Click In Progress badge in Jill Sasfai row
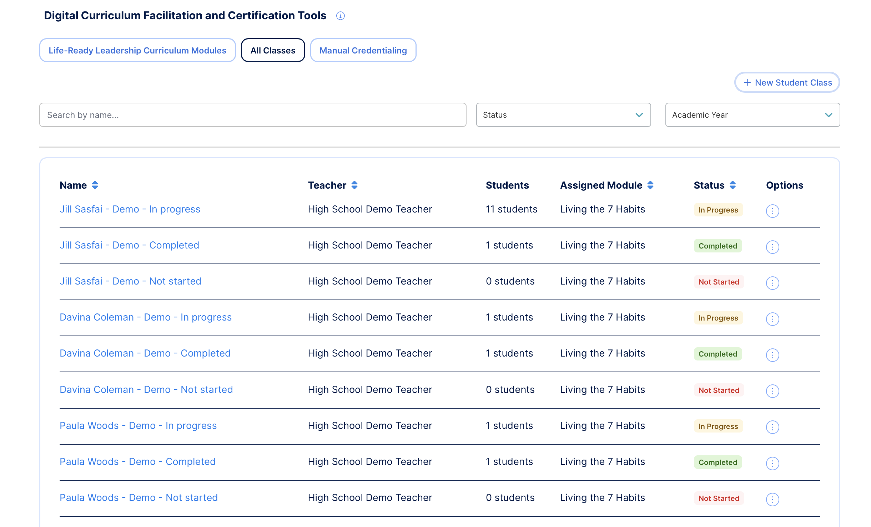Image resolution: width=871 pixels, height=527 pixels. coord(718,210)
